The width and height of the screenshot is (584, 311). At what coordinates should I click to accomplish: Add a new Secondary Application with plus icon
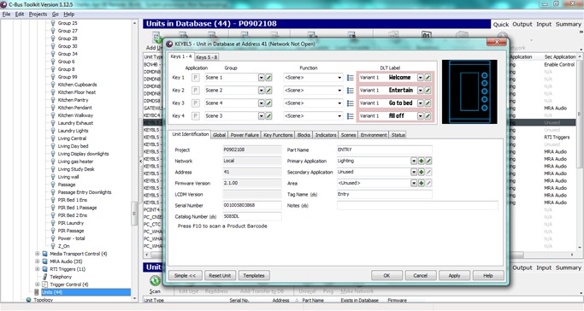point(422,173)
